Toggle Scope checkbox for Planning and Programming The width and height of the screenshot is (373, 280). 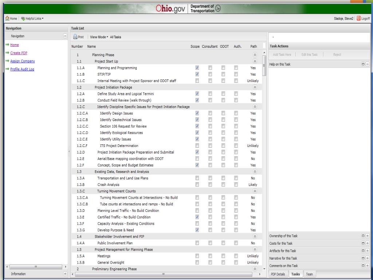[197, 67]
